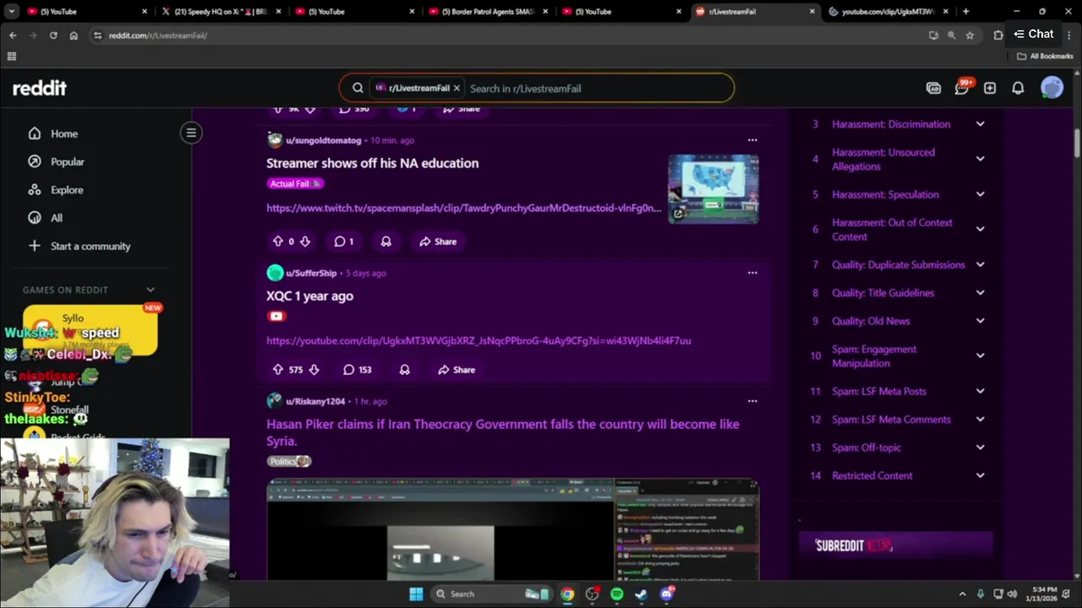Remove the r/LivestreamFail search filter
Viewport: 1082px width, 608px height.
[456, 88]
